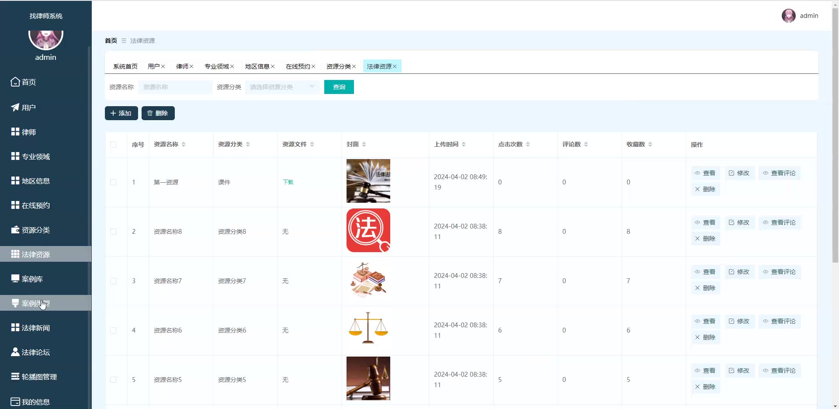Switch to the 系统首页 tab
This screenshot has width=839, height=409.
click(x=125, y=66)
